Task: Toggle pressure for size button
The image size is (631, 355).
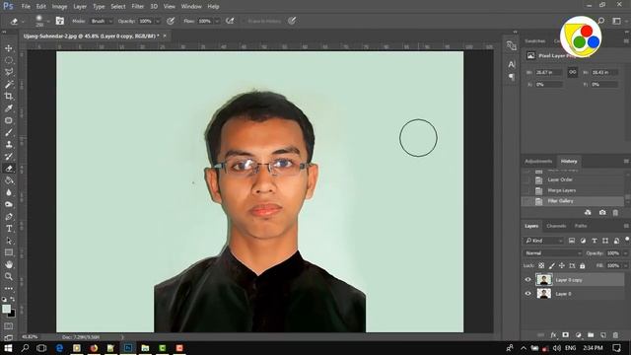Action: (x=292, y=21)
